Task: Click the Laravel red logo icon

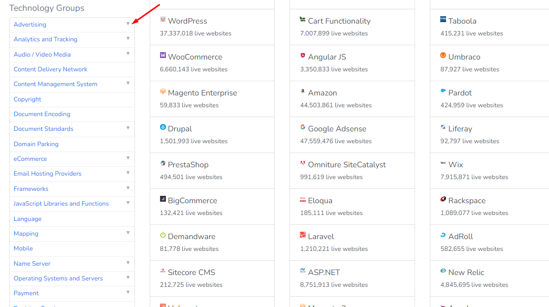Action: [x=303, y=235]
